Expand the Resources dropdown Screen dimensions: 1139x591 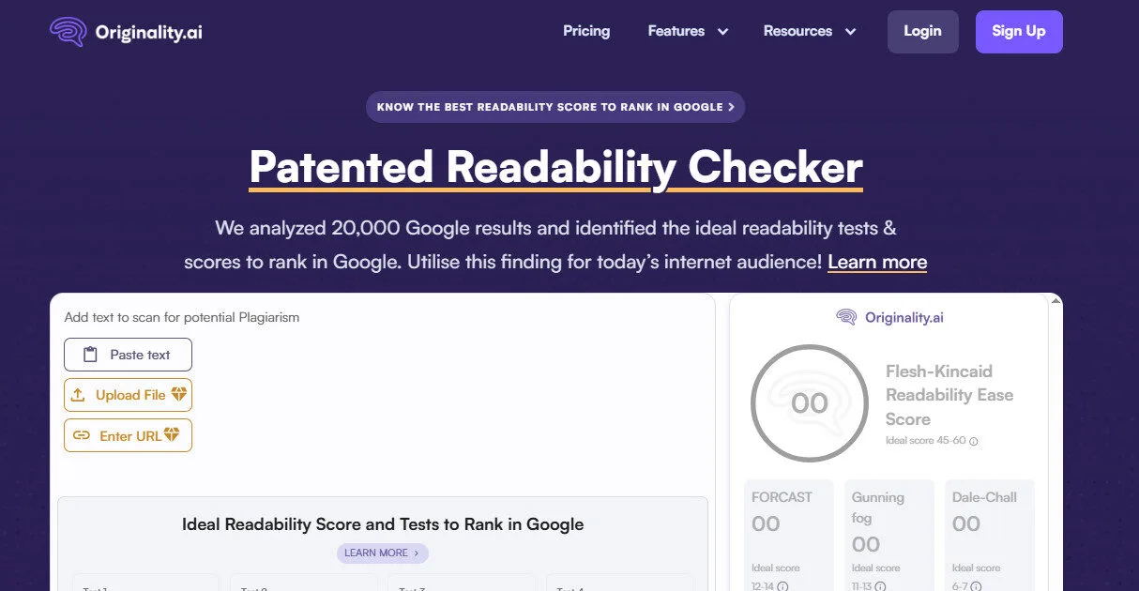810,31
